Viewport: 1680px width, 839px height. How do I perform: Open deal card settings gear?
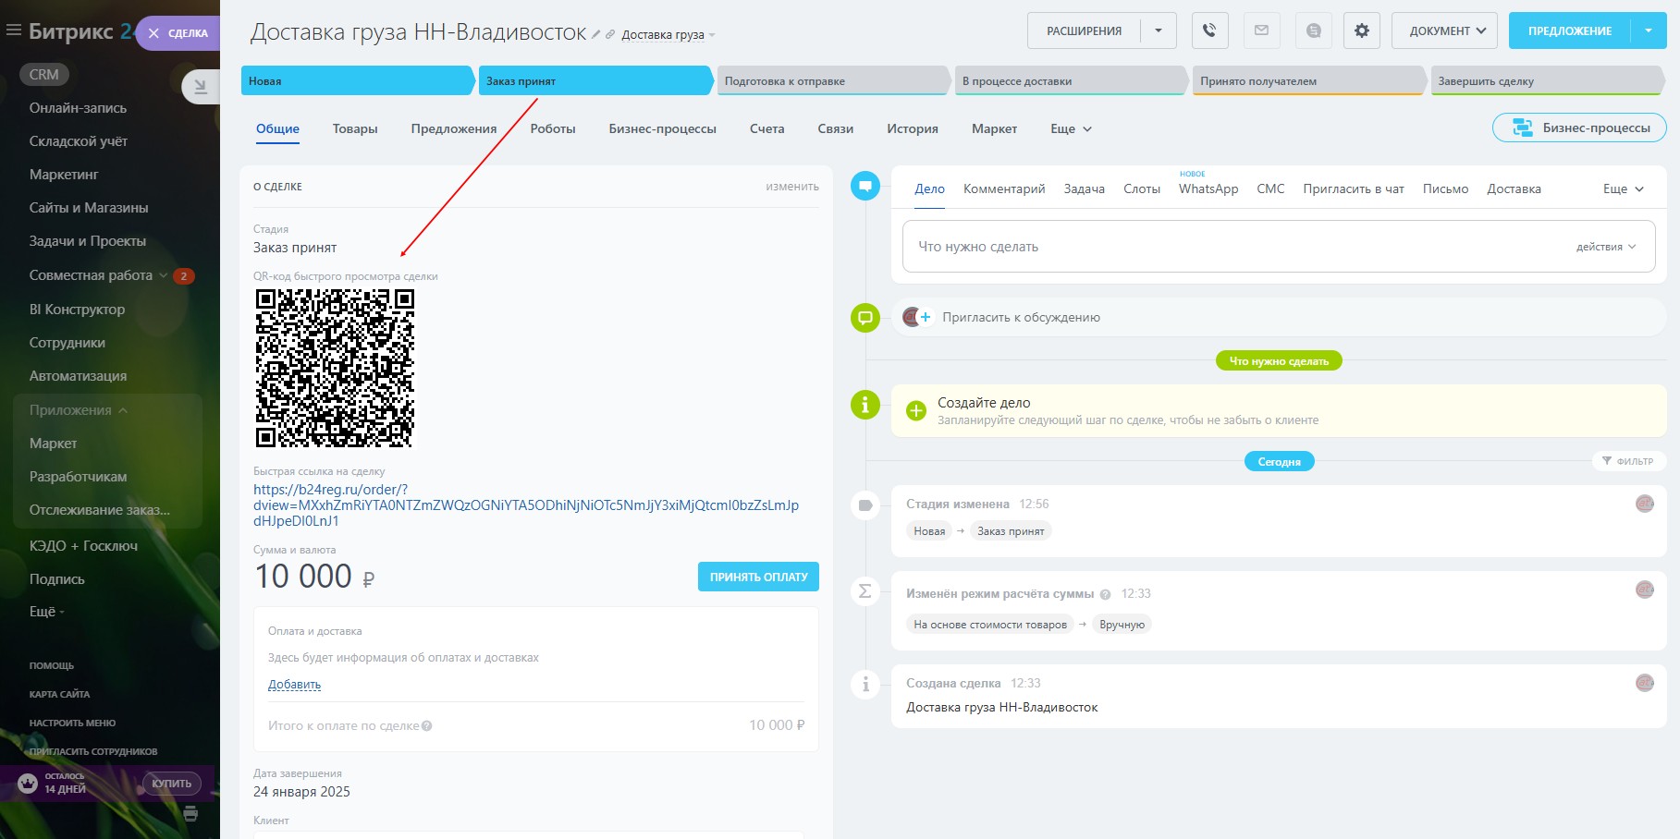(x=1361, y=30)
